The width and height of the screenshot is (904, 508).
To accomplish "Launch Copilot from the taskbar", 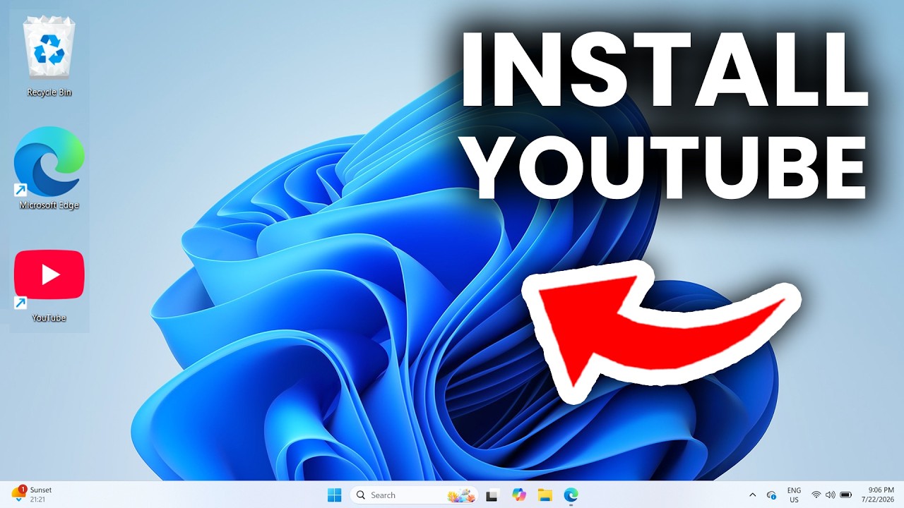I will 519,495.
